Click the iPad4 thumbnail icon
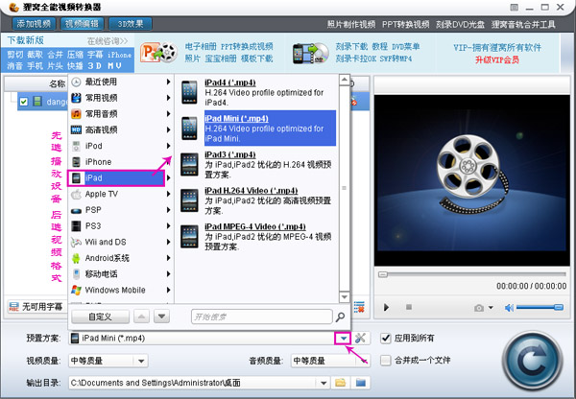Image resolution: width=576 pixels, height=399 pixels. click(189, 92)
